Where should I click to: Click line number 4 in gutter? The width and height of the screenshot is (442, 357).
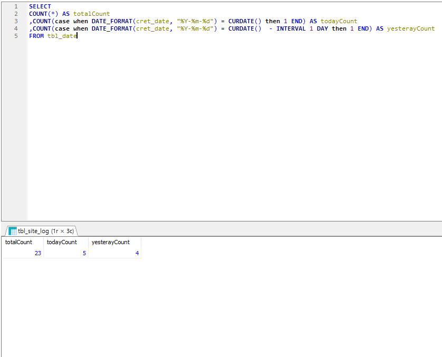click(x=16, y=28)
